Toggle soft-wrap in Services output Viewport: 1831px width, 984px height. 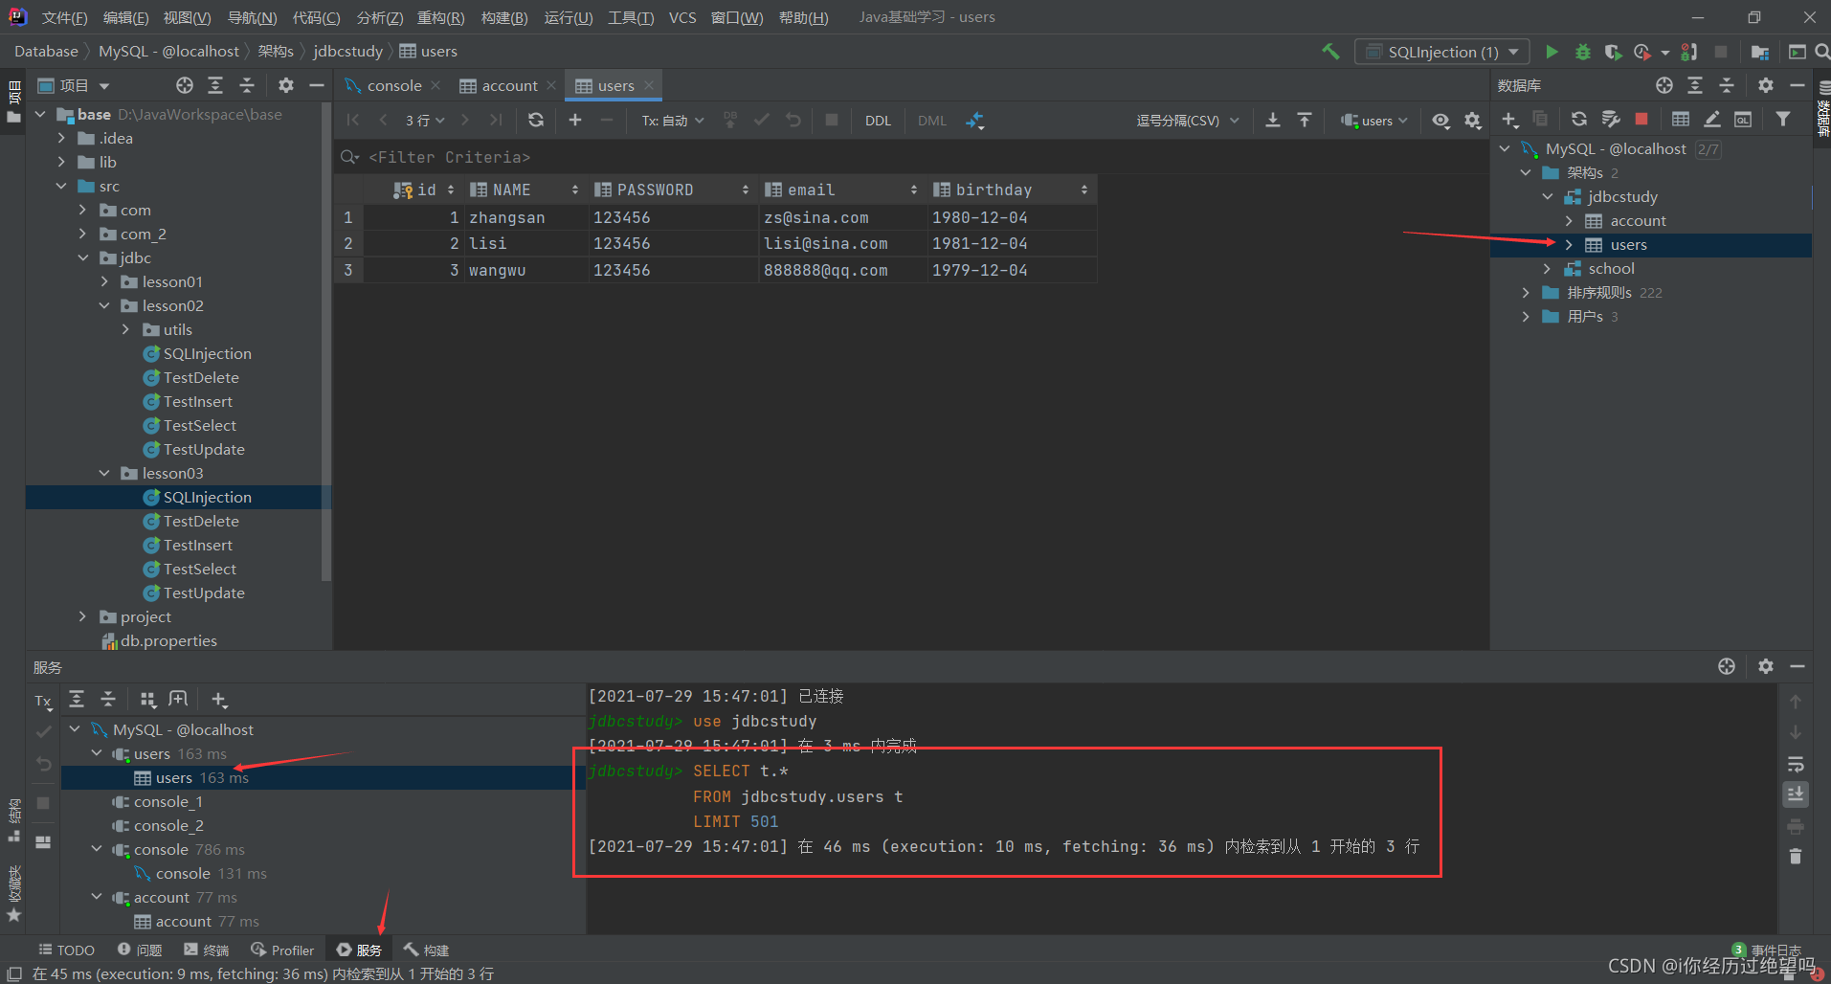pyautogui.click(x=1796, y=764)
